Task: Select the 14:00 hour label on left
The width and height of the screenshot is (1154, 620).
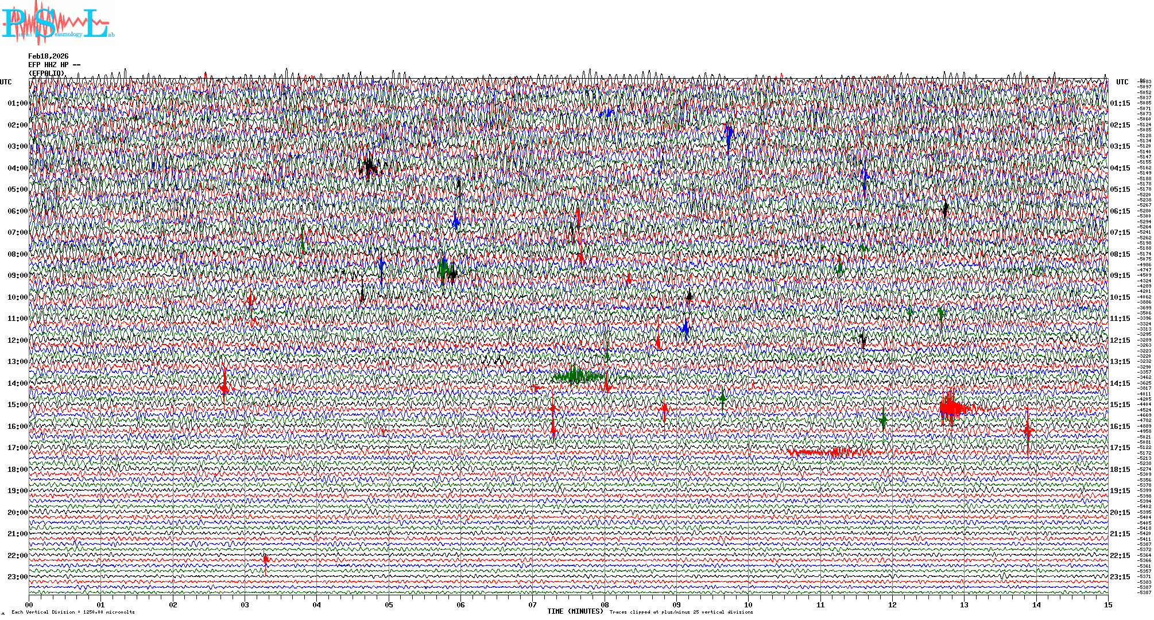Action: point(18,383)
